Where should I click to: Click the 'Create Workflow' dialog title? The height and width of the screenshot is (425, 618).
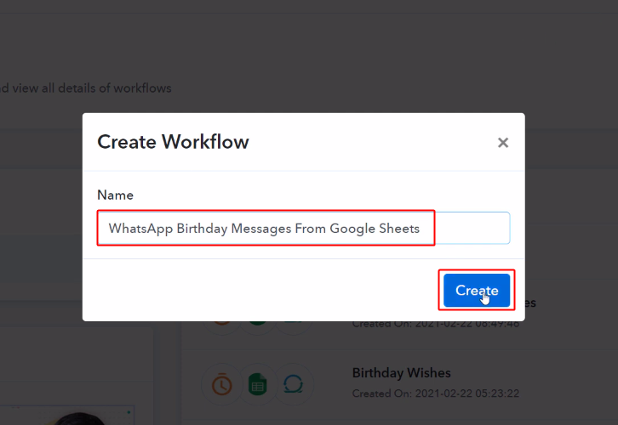173,142
